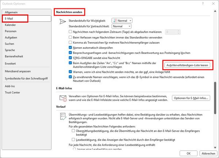The height and width of the screenshot is (158, 219).
Task: Click the Nachrichten senden section heading
Action: tap(69, 12)
